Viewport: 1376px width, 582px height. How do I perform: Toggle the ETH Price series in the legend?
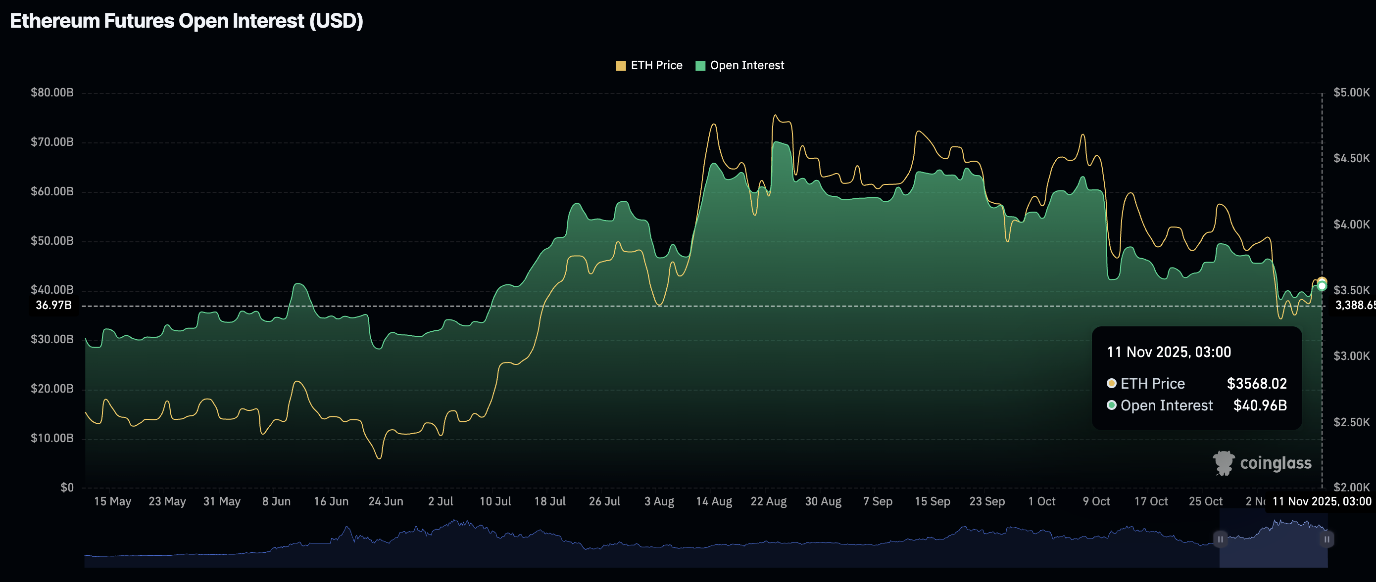pos(657,65)
